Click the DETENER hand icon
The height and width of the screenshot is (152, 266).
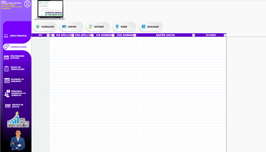91,26
